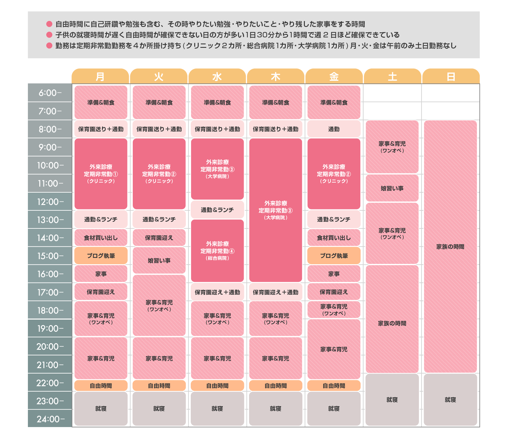This screenshot has width=507, height=441.
Task: Click Sunday's 家族の時間 block
Action: (x=451, y=246)
